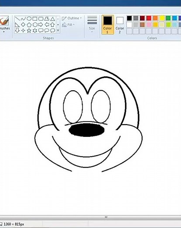Open the line Size dropdown
181x228 pixels.
(92, 24)
